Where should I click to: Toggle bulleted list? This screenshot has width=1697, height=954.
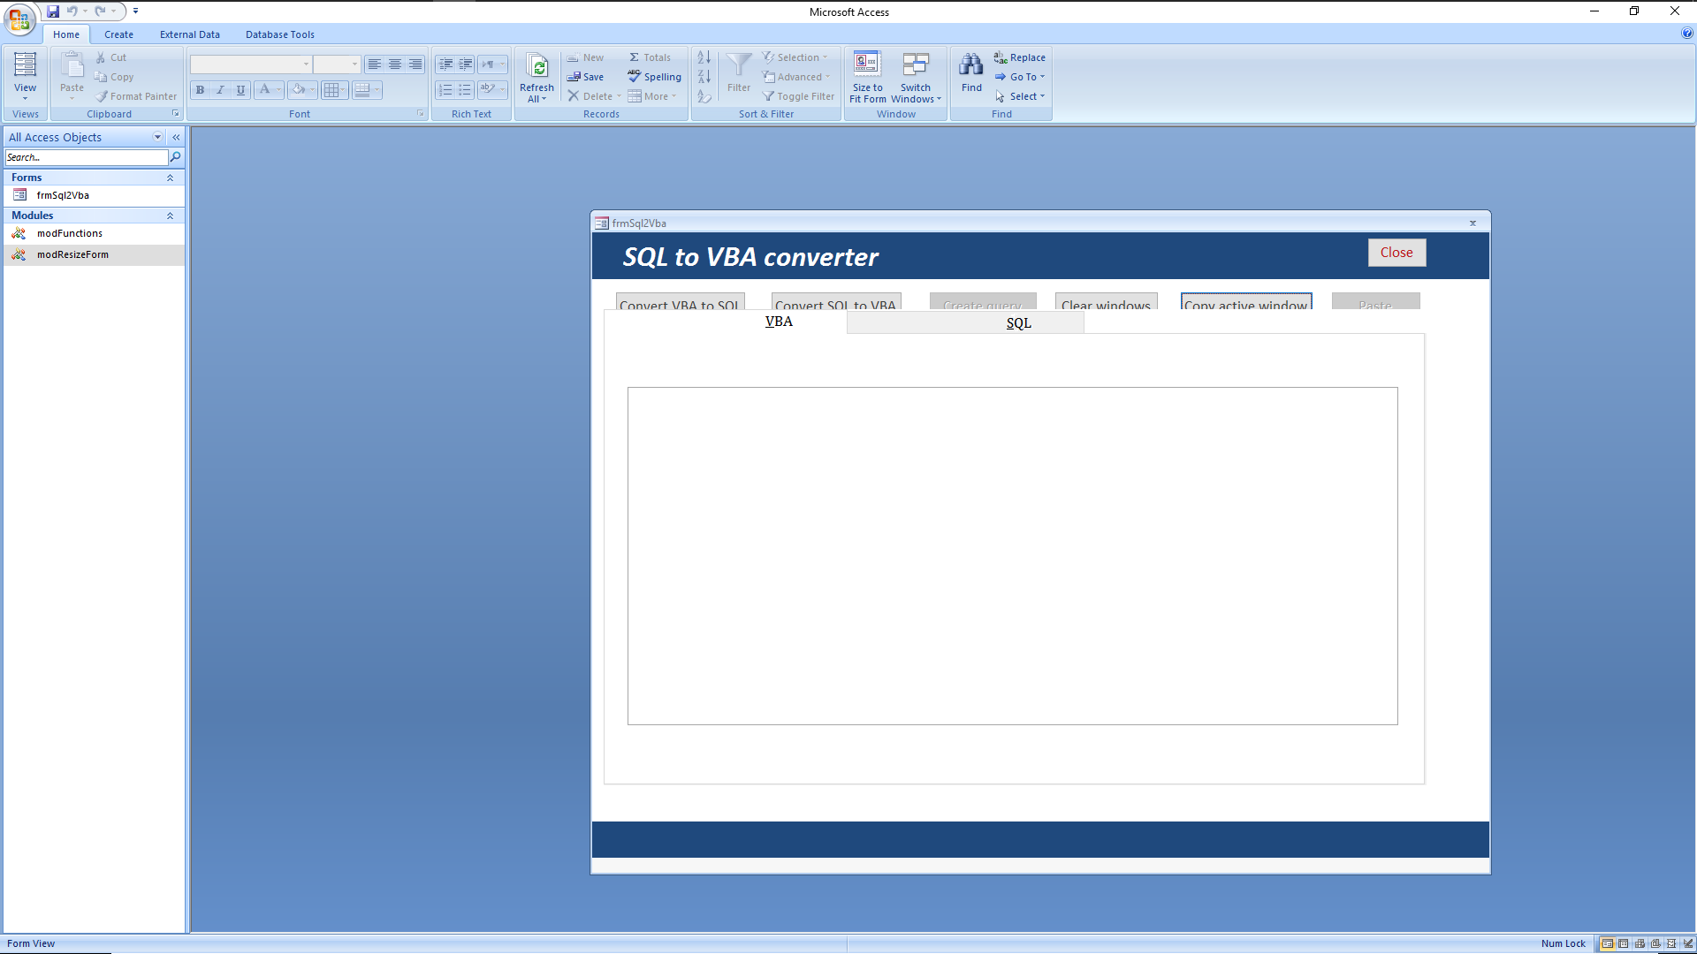[x=466, y=90]
